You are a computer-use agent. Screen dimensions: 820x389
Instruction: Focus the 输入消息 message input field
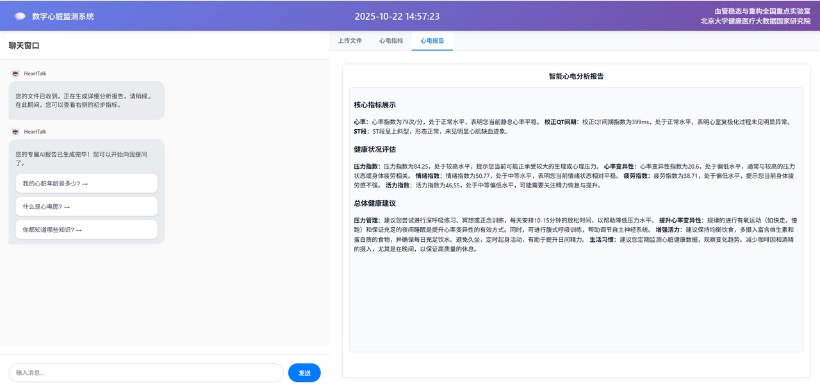coord(146,372)
